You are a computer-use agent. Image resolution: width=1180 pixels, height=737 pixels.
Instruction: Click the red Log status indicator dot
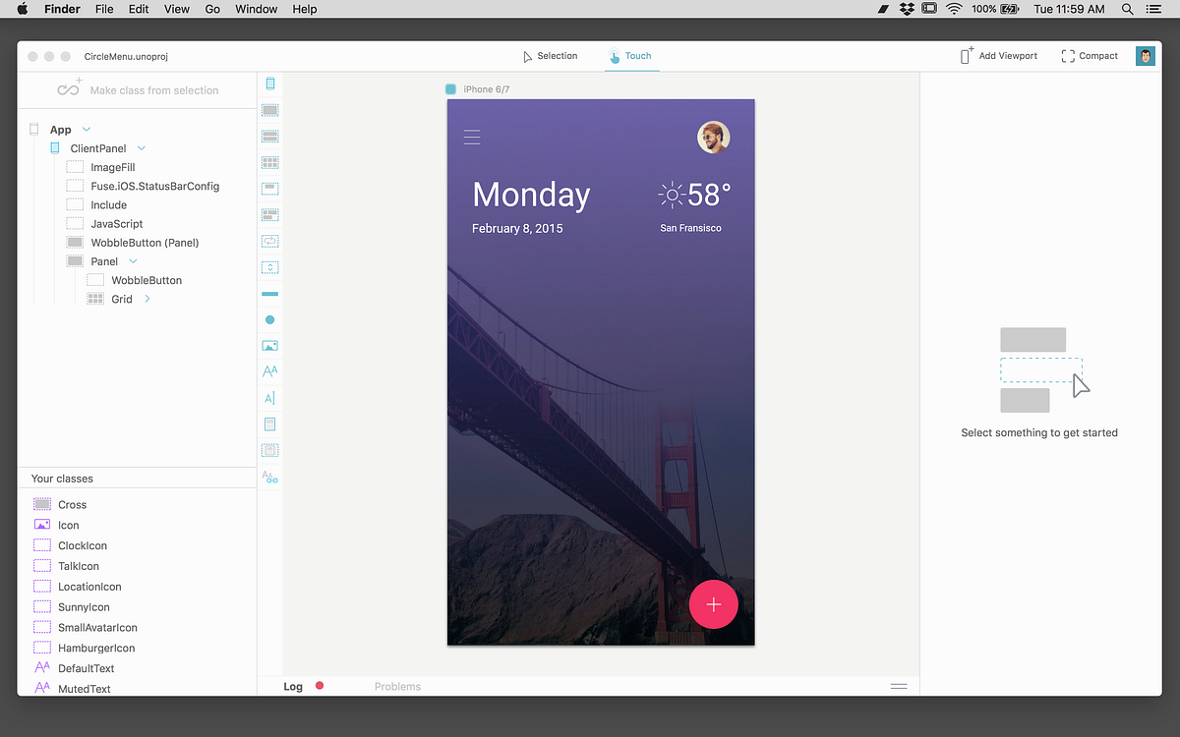coord(318,686)
